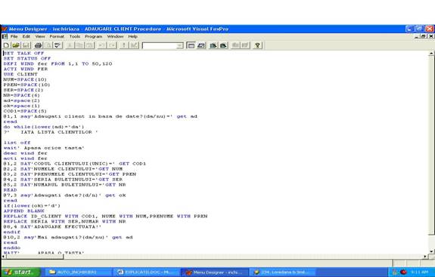Click the Help question mark icon
The width and height of the screenshot is (435, 277).
click(x=257, y=45)
